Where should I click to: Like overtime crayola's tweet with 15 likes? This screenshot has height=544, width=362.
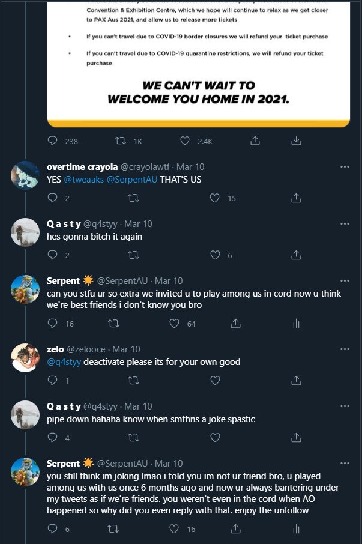[x=216, y=198]
